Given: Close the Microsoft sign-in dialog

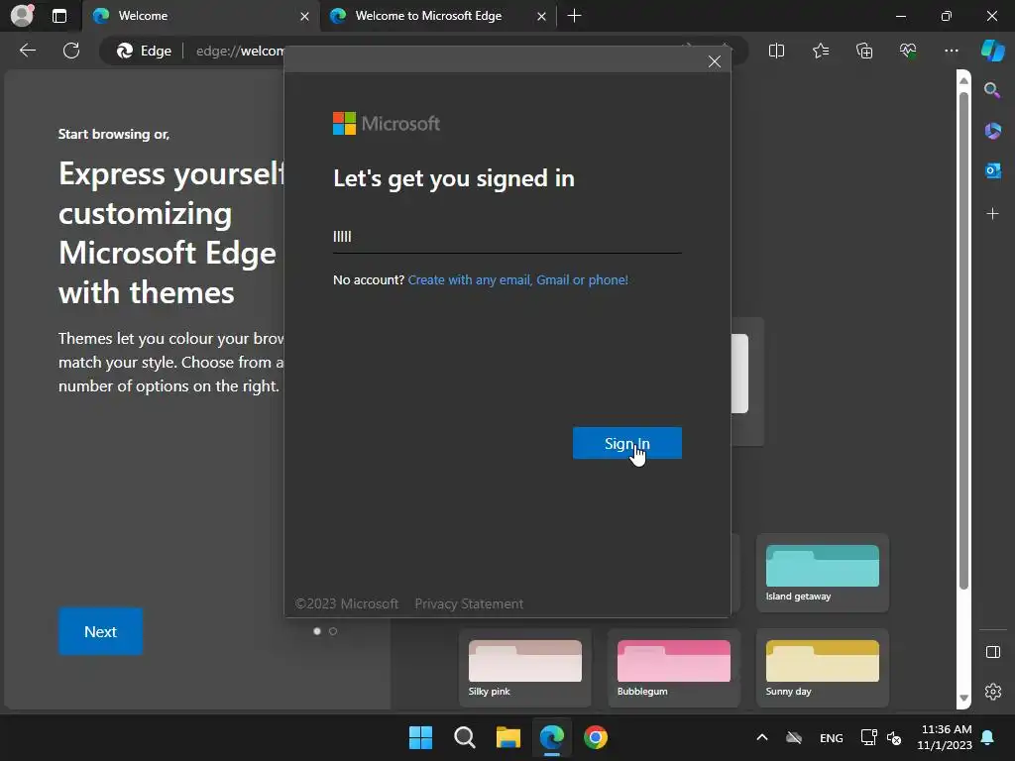Looking at the screenshot, I should point(714,61).
